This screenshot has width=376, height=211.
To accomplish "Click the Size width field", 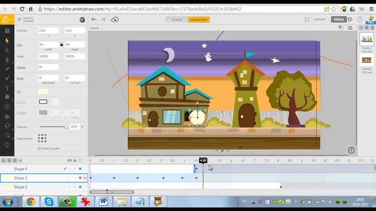I will (48, 45).
